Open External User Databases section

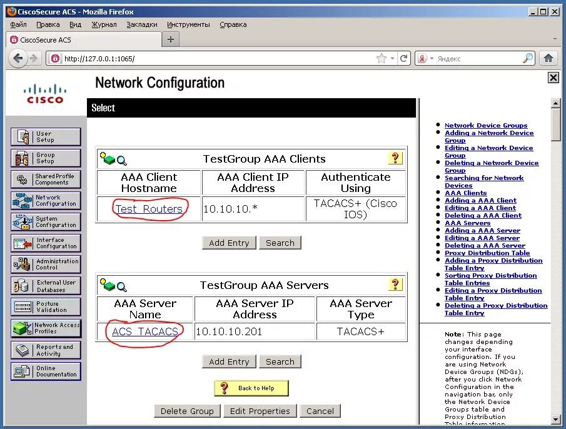[x=46, y=286]
